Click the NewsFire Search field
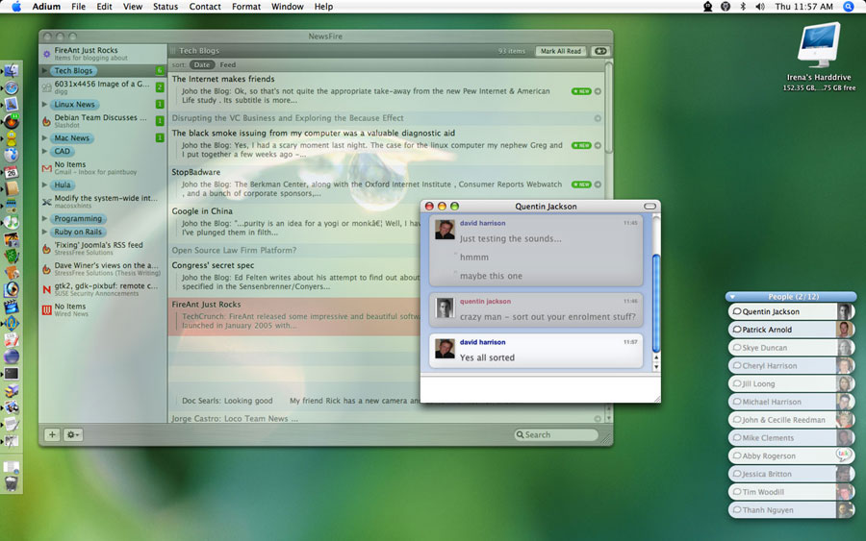Image resolution: width=866 pixels, height=541 pixels. (557, 434)
